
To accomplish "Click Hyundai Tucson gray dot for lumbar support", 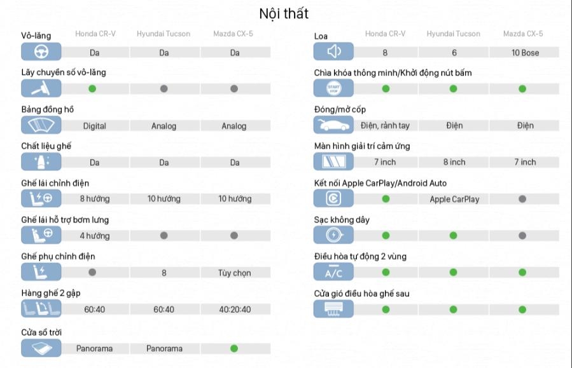I will (x=164, y=236).
